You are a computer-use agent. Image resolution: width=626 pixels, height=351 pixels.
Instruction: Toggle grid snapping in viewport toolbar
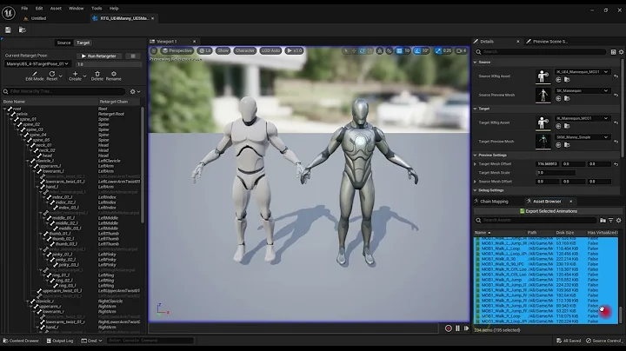pos(399,50)
